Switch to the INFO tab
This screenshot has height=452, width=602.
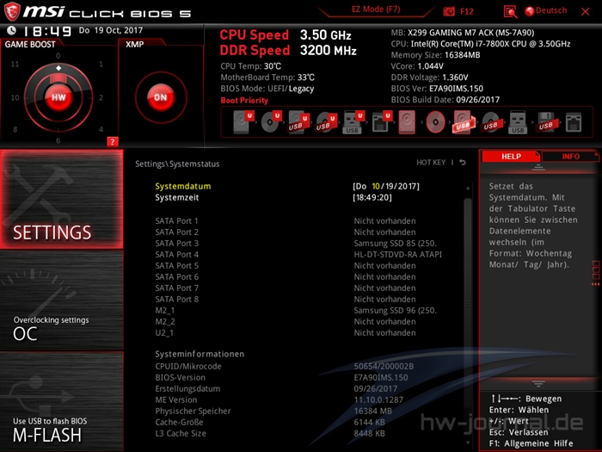click(x=570, y=157)
